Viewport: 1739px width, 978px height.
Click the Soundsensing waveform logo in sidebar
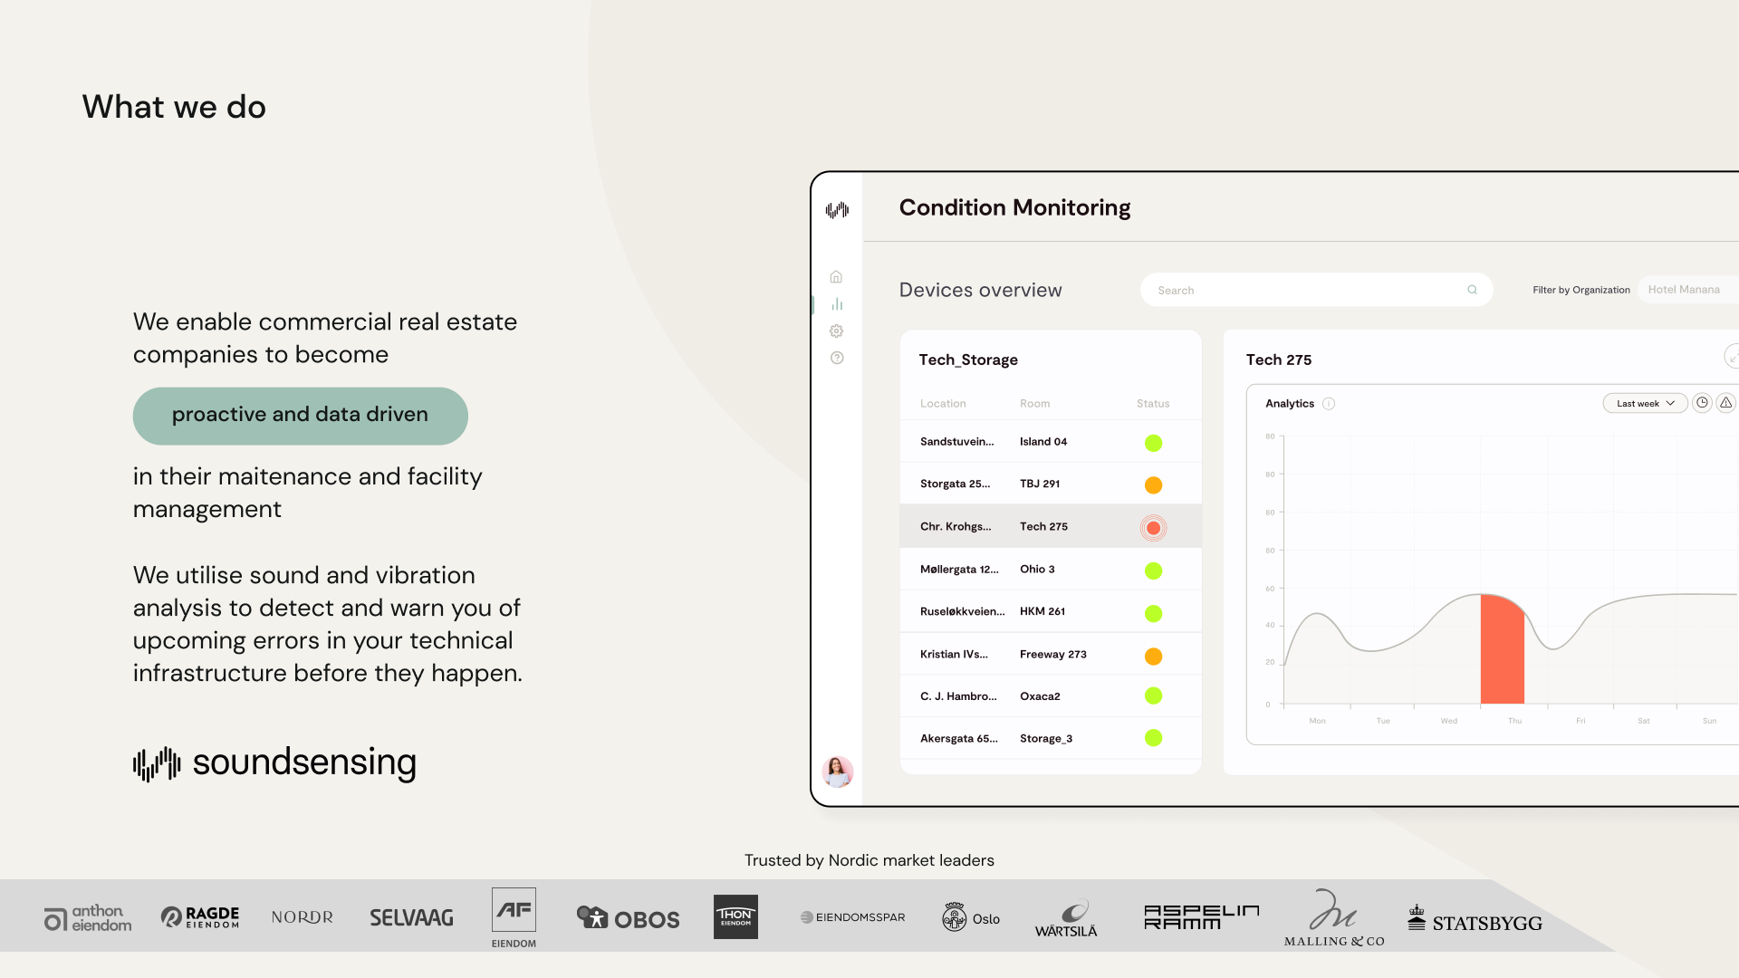click(x=837, y=210)
